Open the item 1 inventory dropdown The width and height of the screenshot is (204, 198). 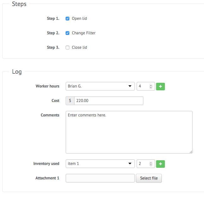pyautogui.click(x=100, y=164)
